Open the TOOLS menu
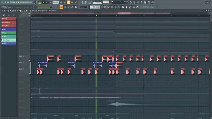The height and width of the screenshot is (119, 212). pyautogui.click(x=27, y=2)
